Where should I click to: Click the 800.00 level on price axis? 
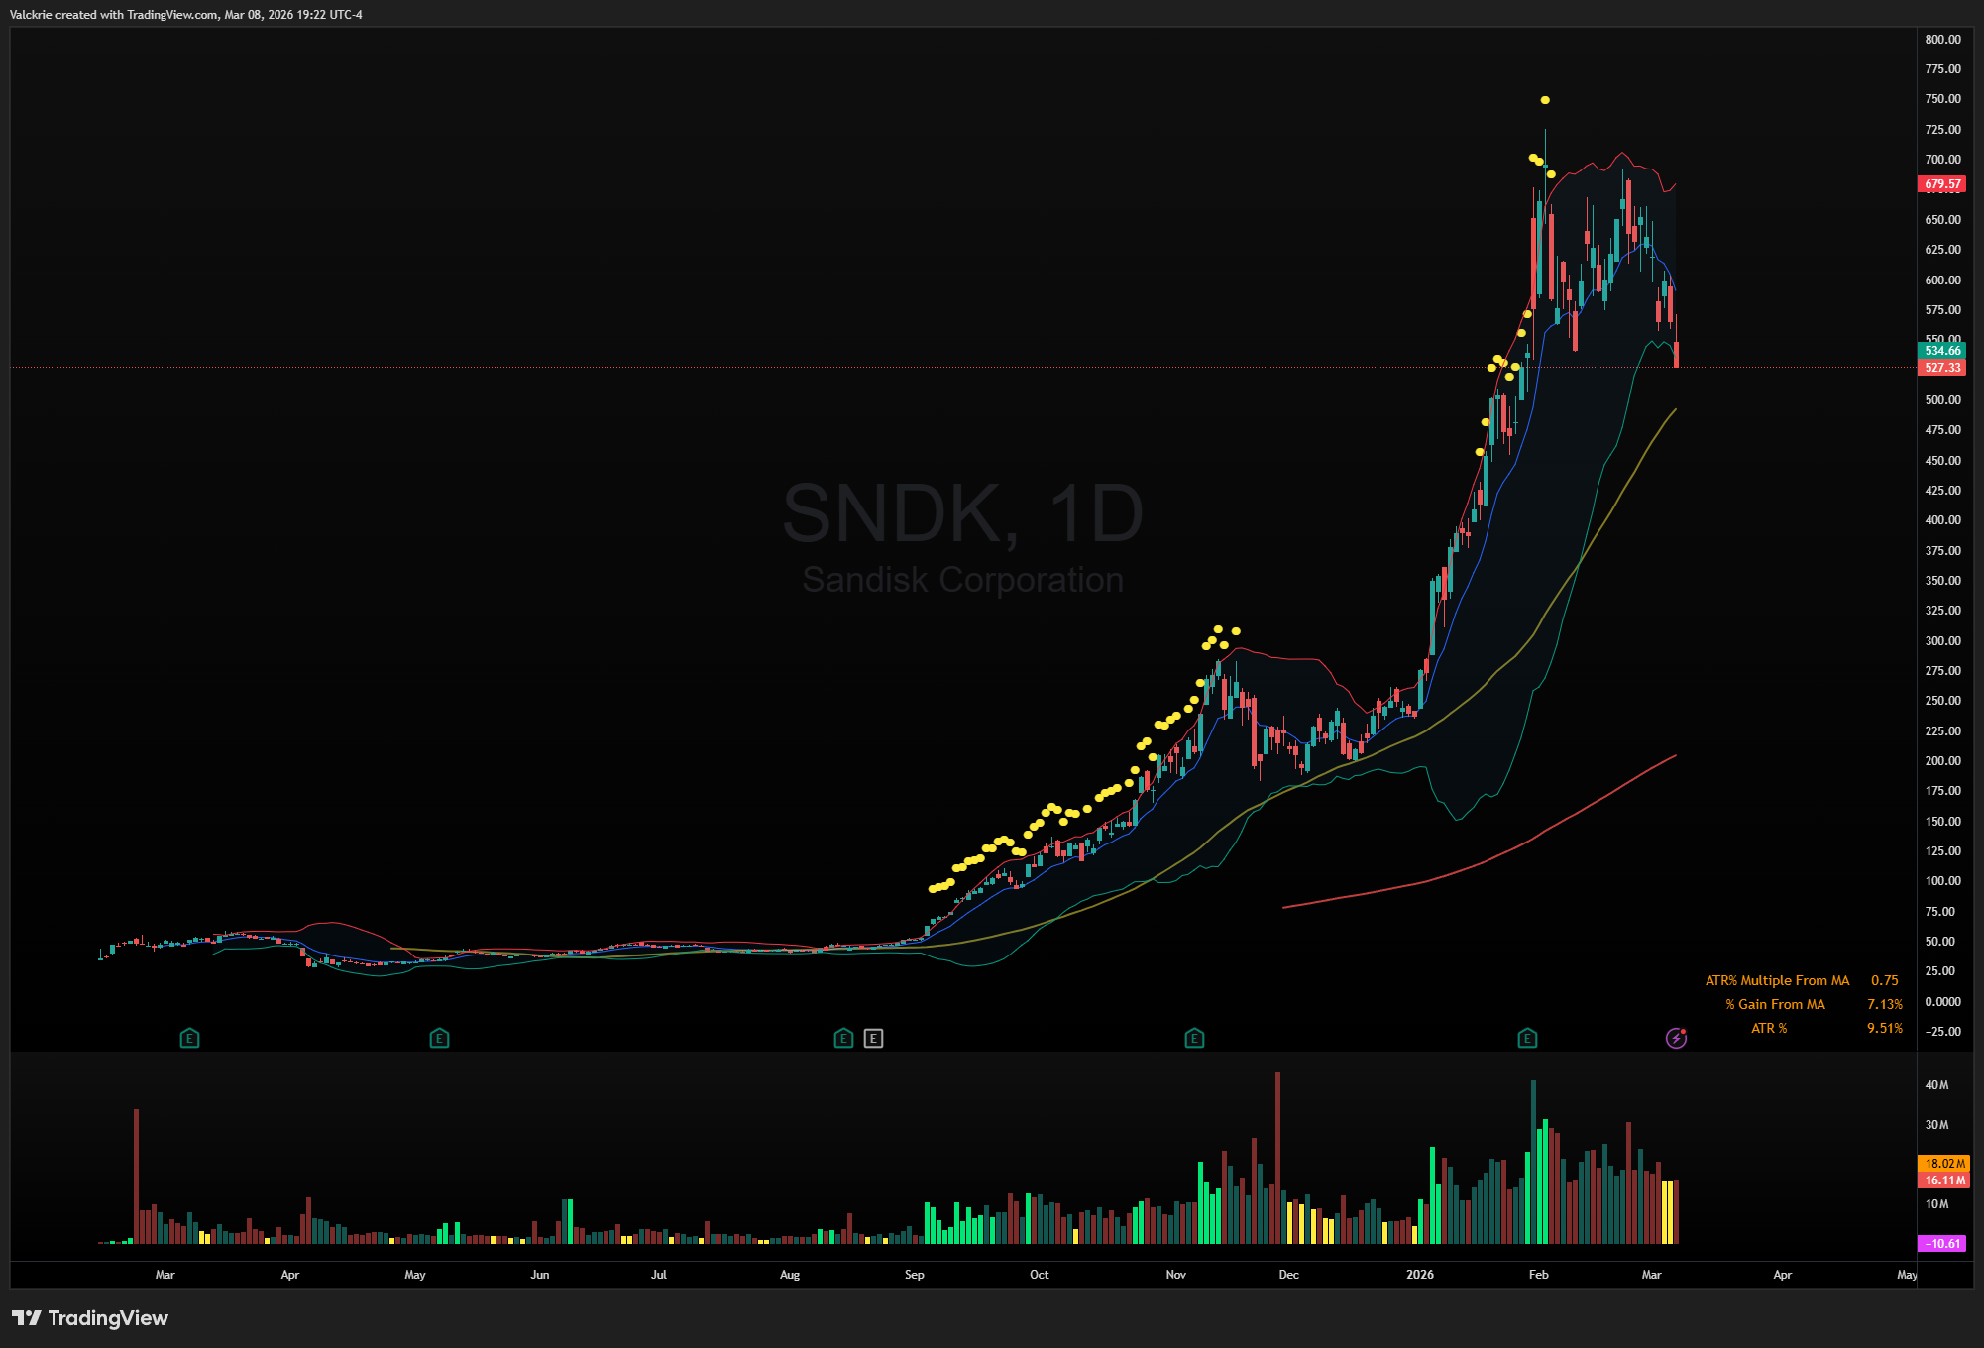point(1942,40)
